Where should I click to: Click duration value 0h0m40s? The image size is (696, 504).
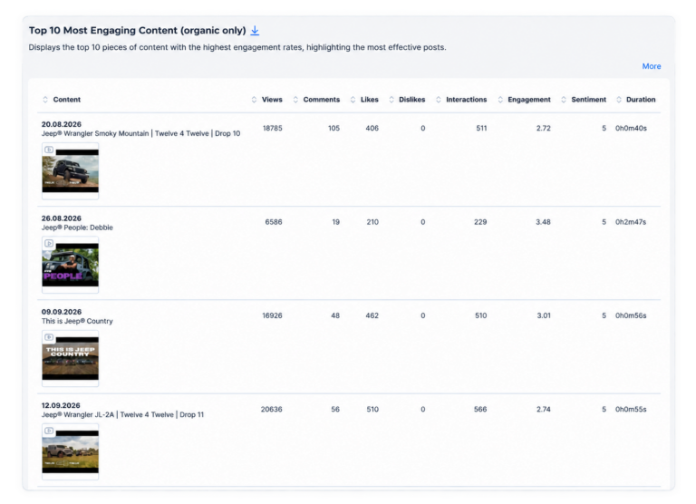tap(631, 129)
